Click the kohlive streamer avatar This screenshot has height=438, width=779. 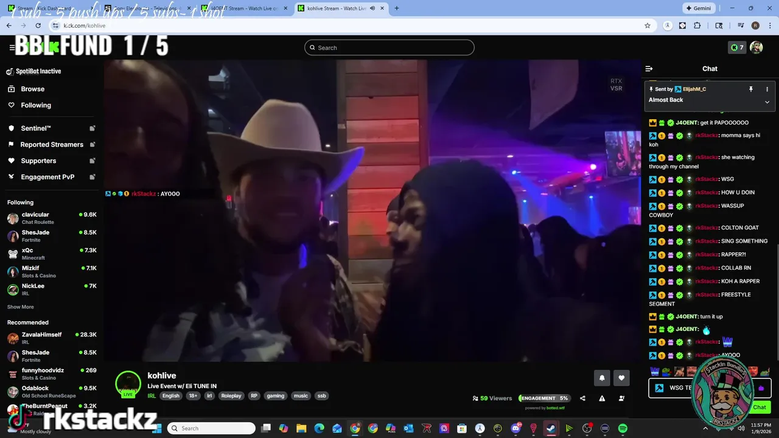click(x=128, y=384)
